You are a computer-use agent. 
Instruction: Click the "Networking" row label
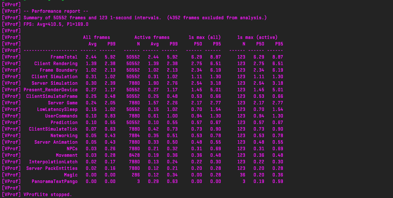click(x=64, y=136)
